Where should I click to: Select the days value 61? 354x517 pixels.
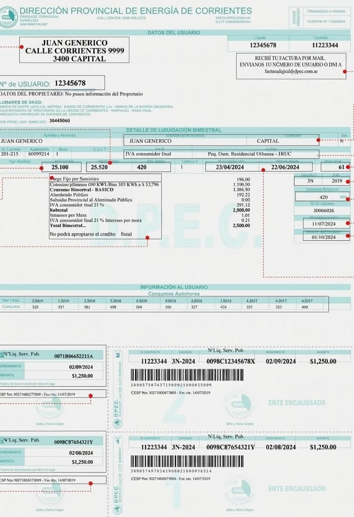341,167
